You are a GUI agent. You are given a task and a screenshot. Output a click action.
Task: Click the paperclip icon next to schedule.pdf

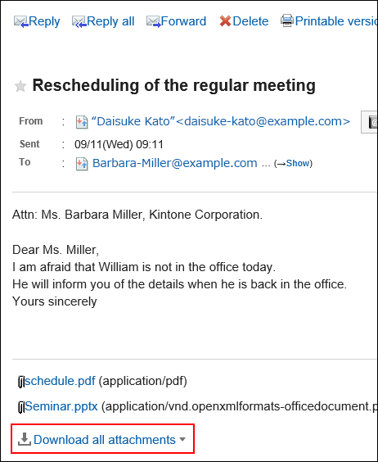click(x=21, y=382)
